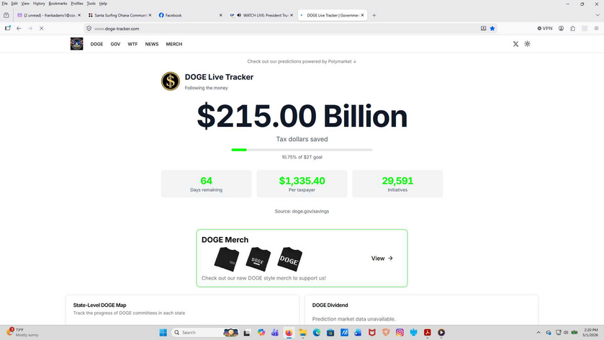The height and width of the screenshot is (340, 604).
Task: Open Instagram from the taskbar
Action: click(x=400, y=332)
